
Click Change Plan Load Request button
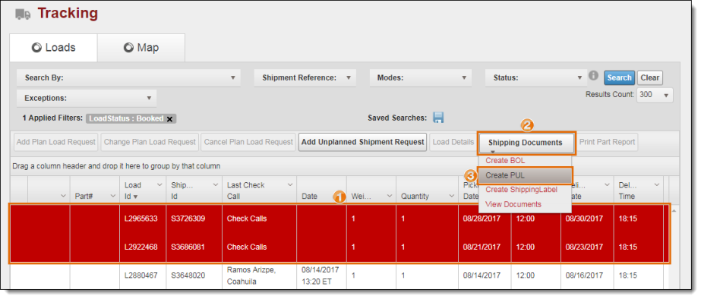tap(150, 142)
